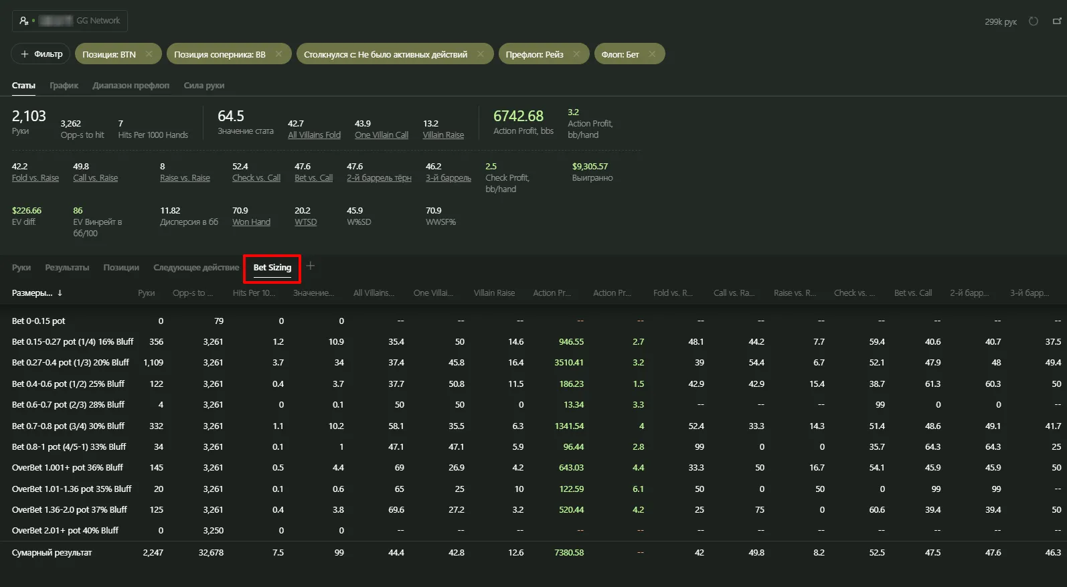Open the Диапазон префлоп tab
The height and width of the screenshot is (587, 1067).
click(131, 86)
